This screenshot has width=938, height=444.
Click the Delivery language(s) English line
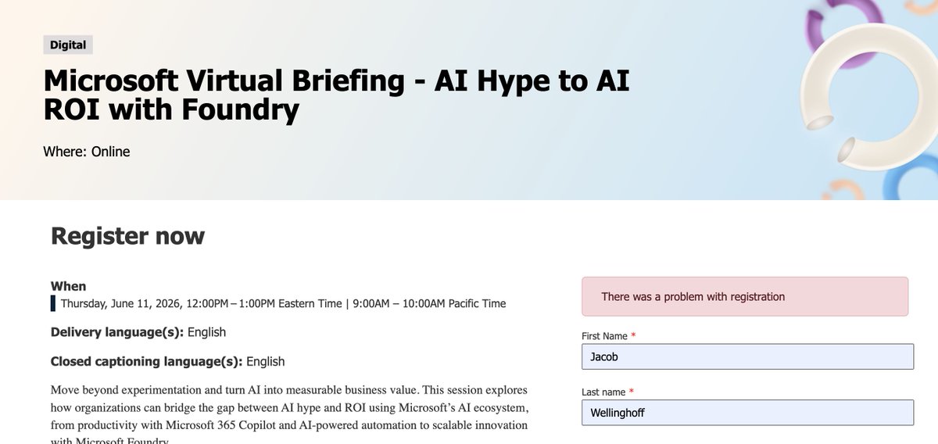(138, 332)
